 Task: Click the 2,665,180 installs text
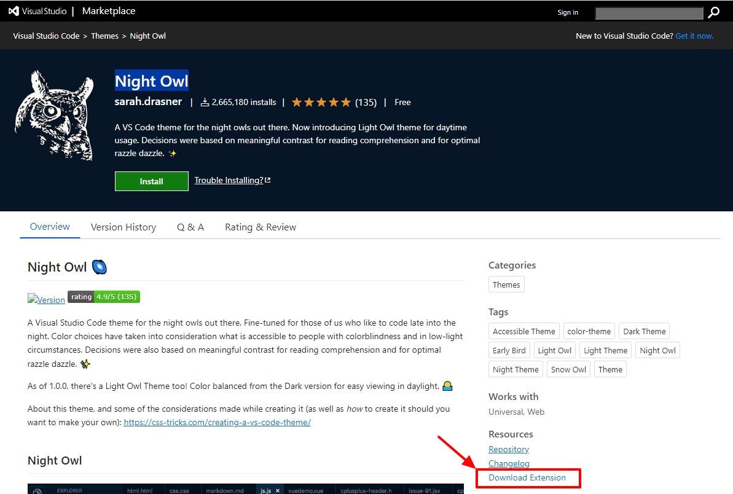pyautogui.click(x=243, y=103)
